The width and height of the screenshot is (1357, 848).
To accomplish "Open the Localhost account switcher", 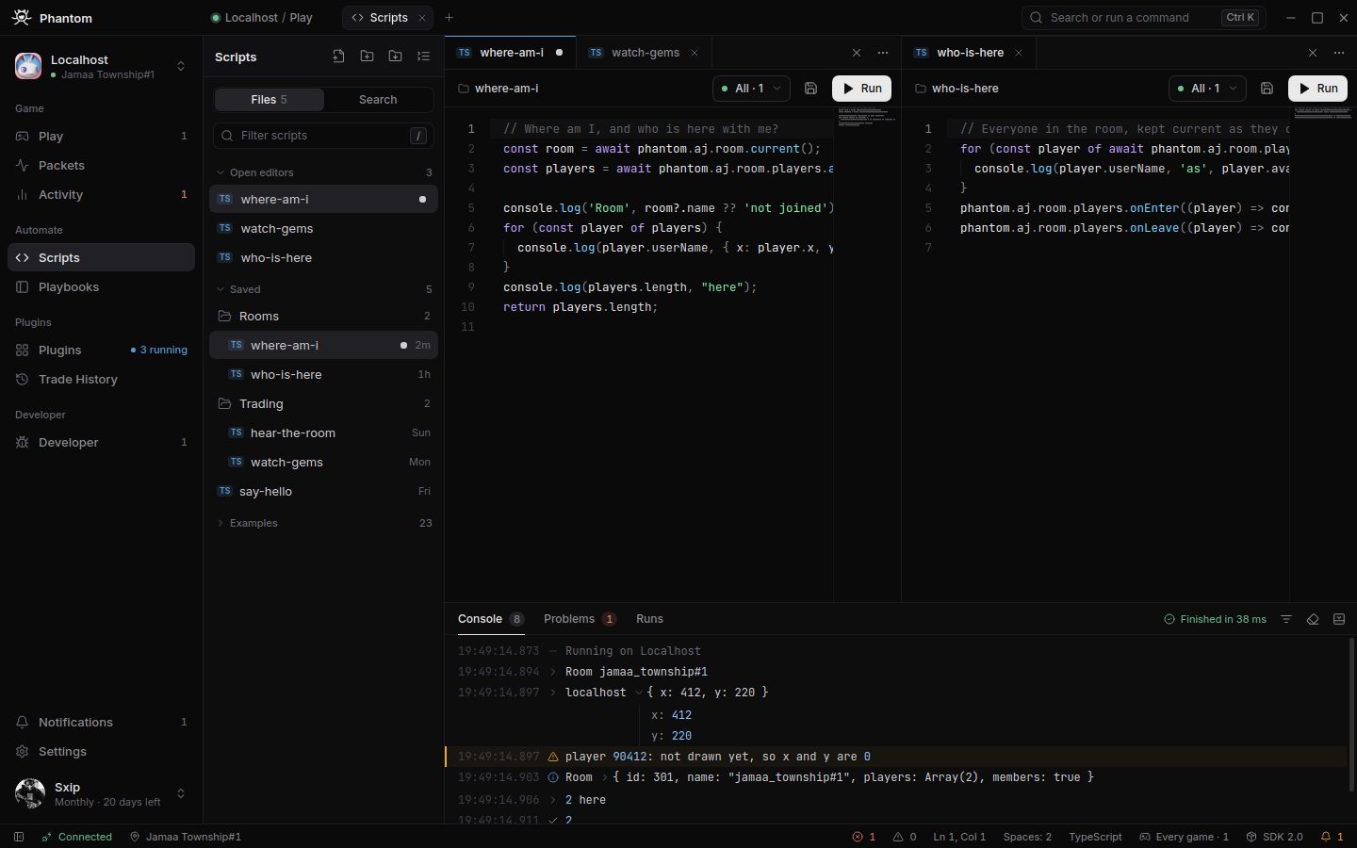I will pyautogui.click(x=101, y=66).
